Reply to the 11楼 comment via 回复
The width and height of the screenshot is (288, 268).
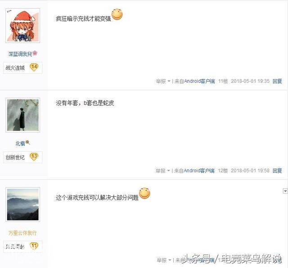(277, 81)
